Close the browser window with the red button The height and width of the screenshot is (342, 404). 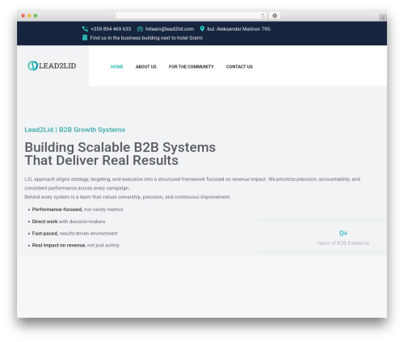point(23,15)
